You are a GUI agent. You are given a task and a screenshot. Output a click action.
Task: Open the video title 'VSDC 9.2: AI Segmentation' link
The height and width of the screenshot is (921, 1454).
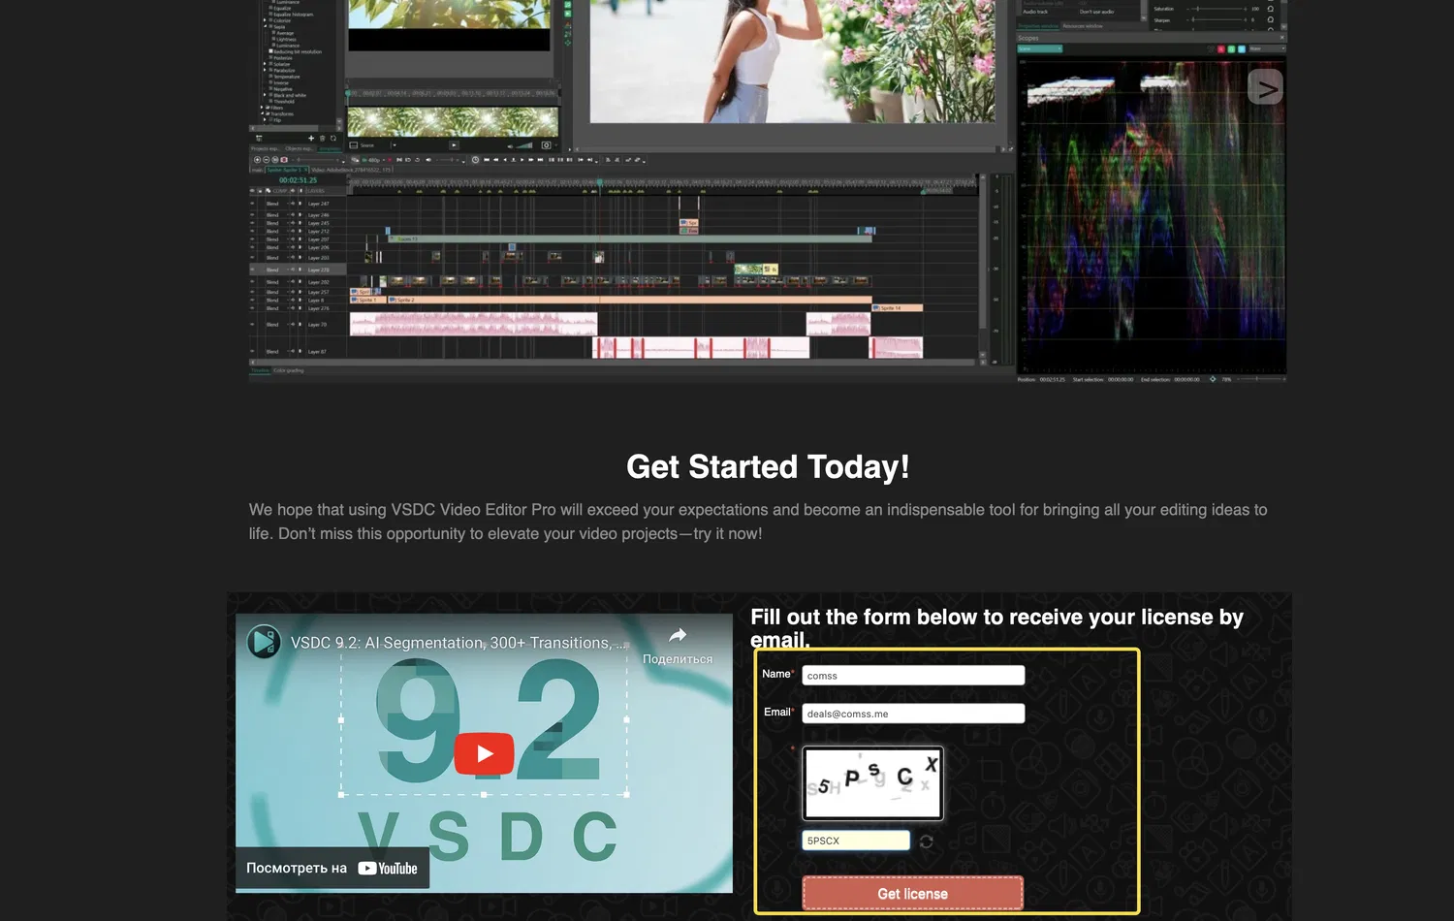pos(459,643)
